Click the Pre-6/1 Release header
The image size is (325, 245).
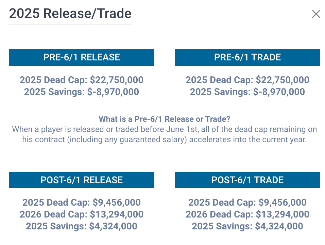pos(82,57)
